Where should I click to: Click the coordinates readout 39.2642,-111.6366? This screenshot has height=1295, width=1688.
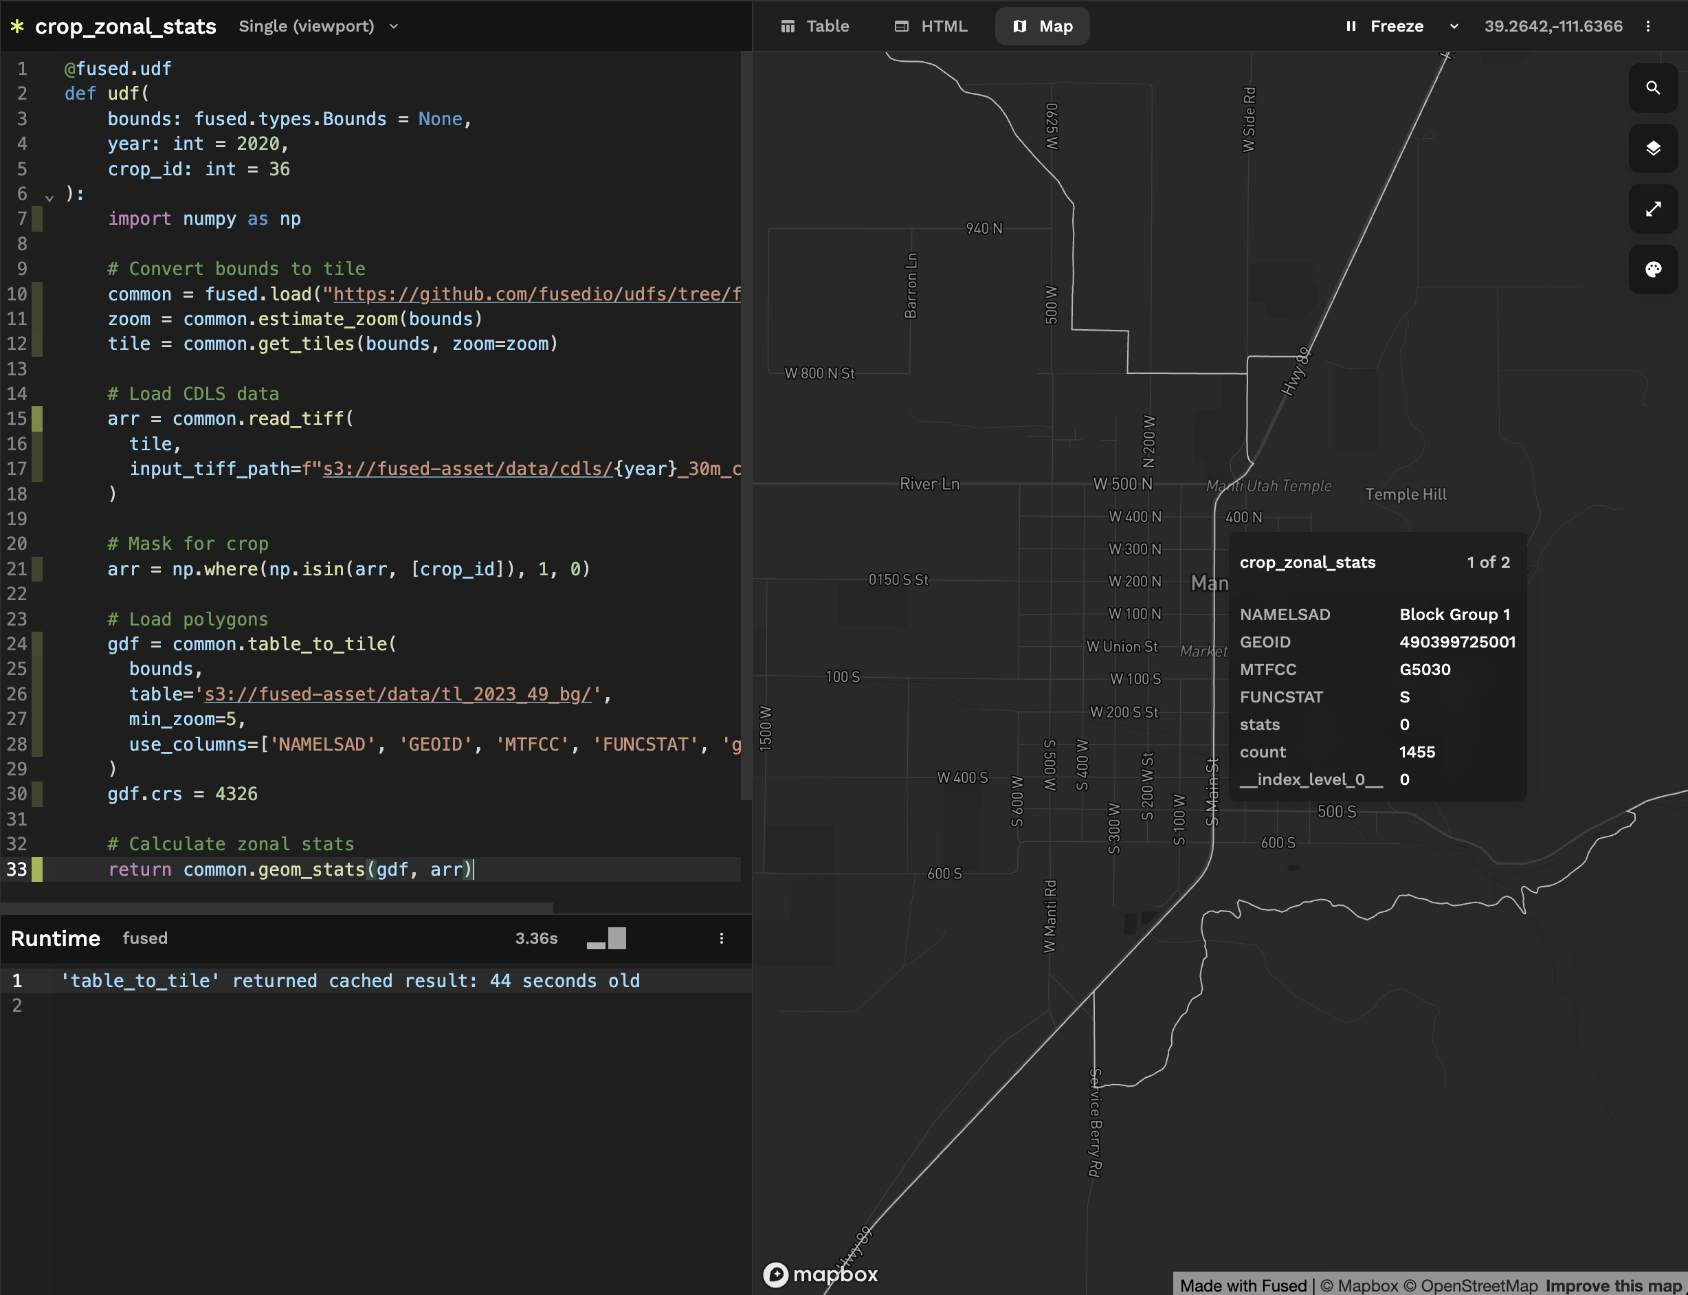pyautogui.click(x=1553, y=26)
